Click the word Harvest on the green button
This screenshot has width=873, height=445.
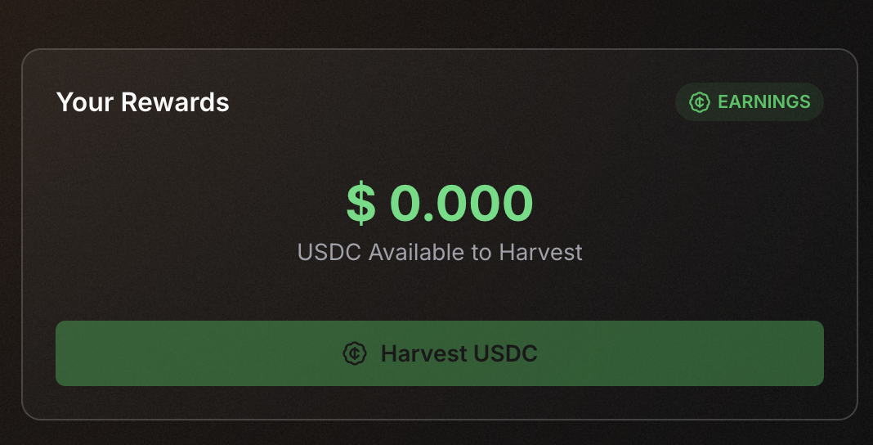[422, 353]
